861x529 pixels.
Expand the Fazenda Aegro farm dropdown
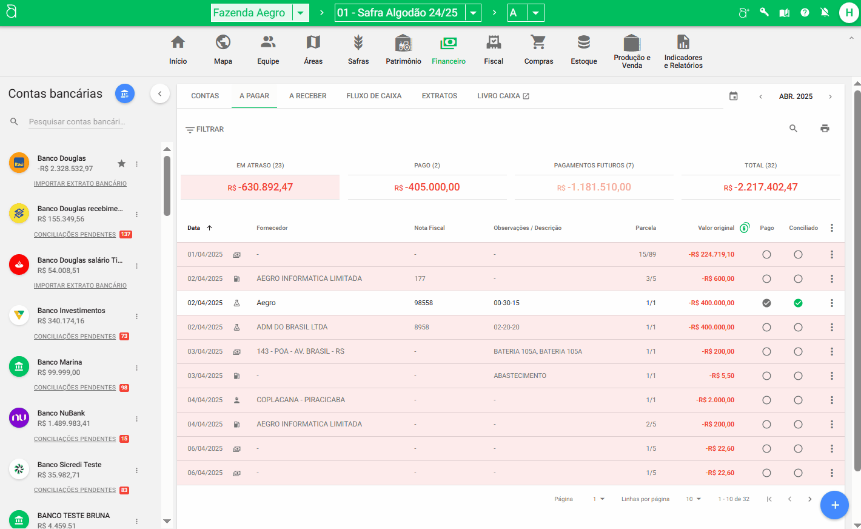click(x=300, y=13)
